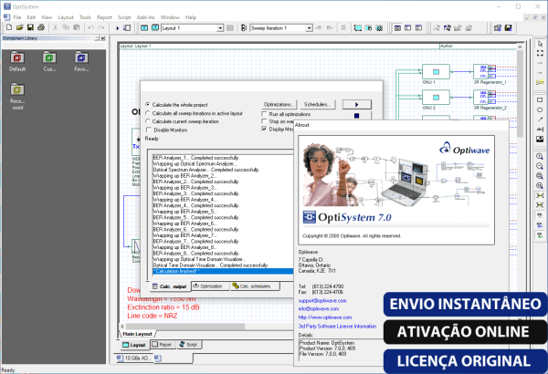The width and height of the screenshot is (548, 374).
Task: Switch to the Report tab at bottom
Action: (163, 345)
